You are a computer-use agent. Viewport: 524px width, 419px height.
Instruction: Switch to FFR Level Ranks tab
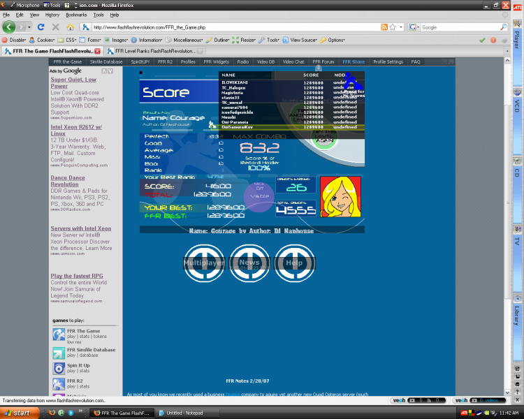click(154, 51)
